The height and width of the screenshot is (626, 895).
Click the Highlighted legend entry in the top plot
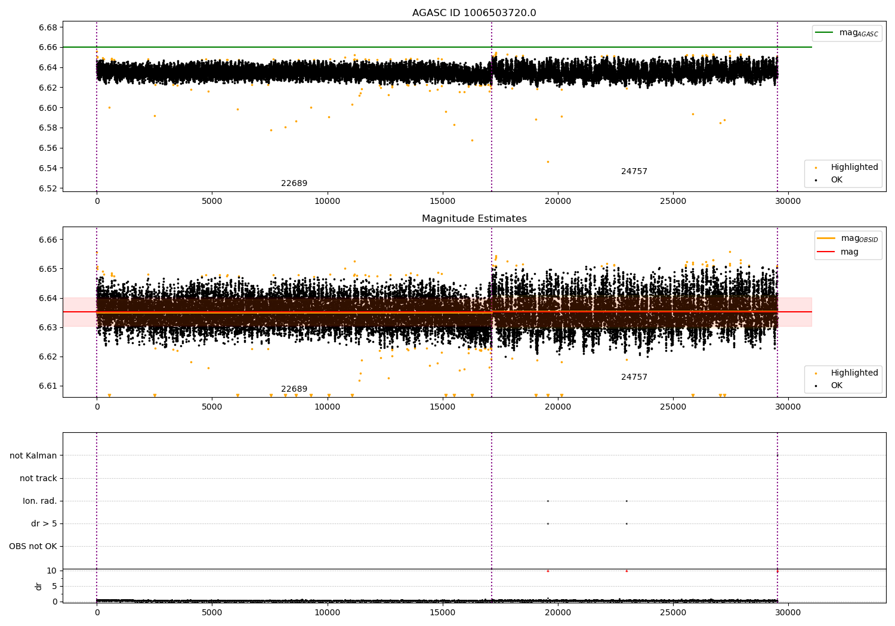tap(854, 167)
